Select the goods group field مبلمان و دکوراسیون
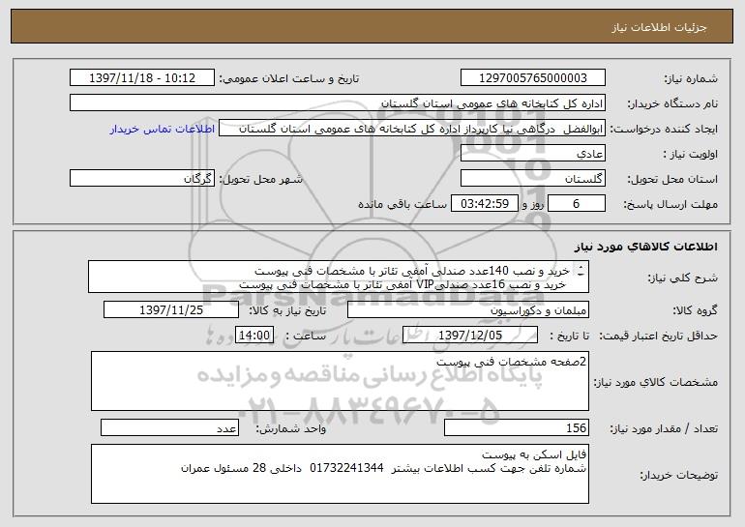Image resolution: width=745 pixels, height=527 pixels. click(468, 310)
